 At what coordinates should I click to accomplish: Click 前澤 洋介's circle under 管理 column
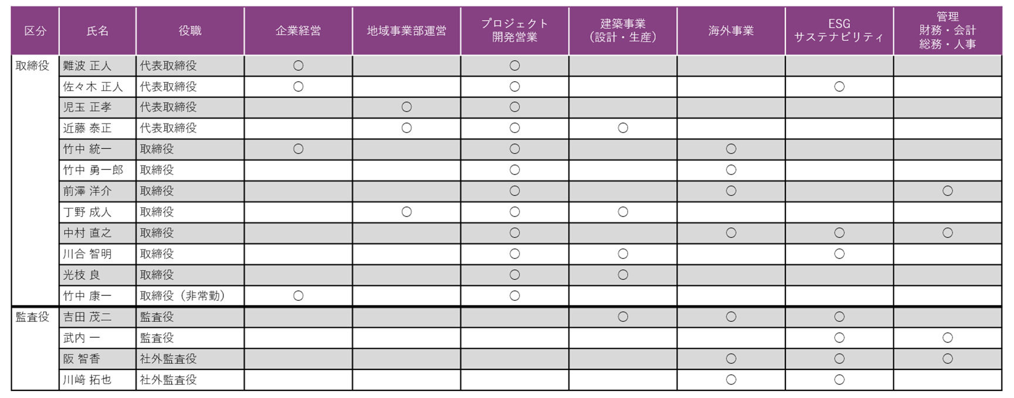pyautogui.click(x=947, y=191)
